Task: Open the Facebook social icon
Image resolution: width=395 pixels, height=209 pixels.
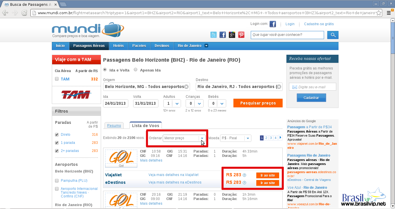Action: point(222,35)
